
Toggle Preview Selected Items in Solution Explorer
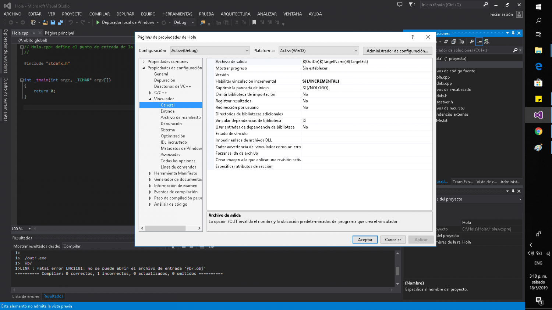click(x=479, y=42)
